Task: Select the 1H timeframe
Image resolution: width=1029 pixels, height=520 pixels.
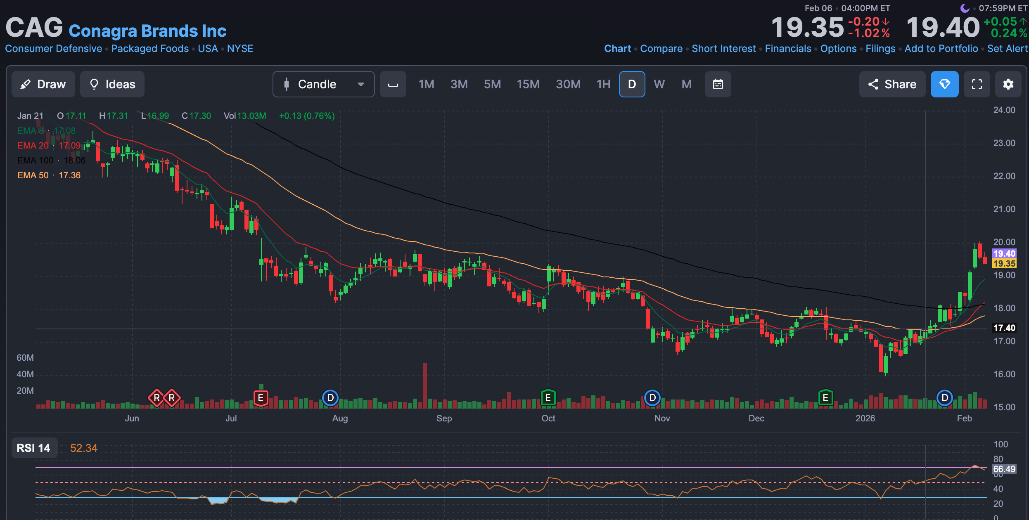Action: point(603,84)
